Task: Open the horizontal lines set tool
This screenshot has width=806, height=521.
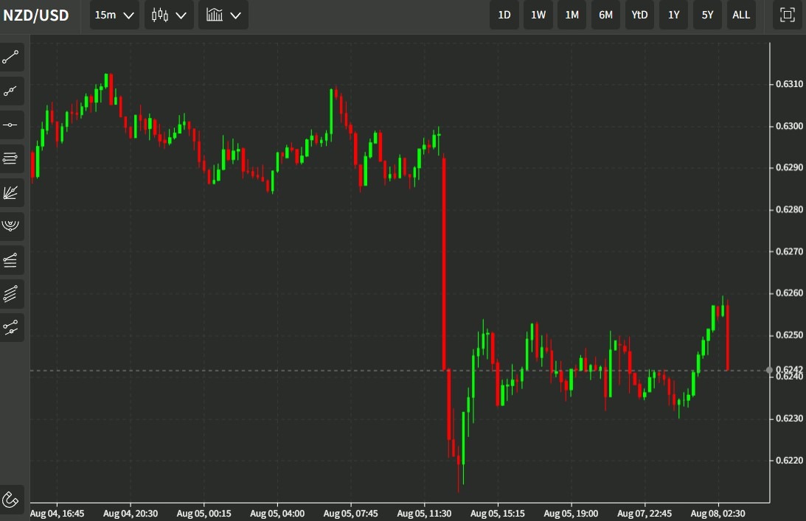Action: 11,158
